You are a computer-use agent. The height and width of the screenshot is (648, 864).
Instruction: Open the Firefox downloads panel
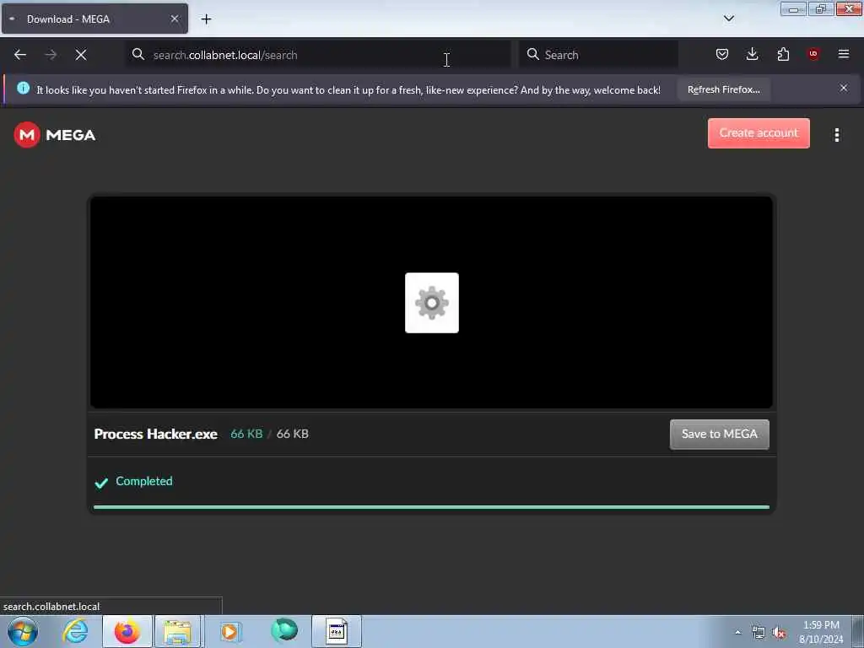(x=752, y=54)
